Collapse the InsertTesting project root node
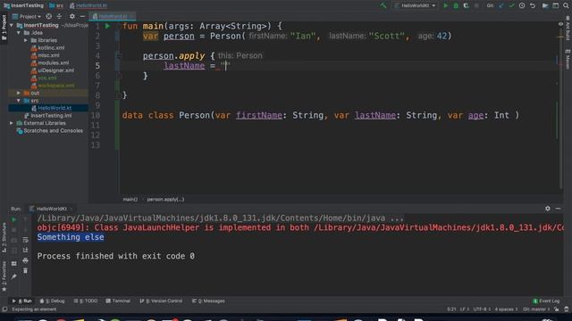The height and width of the screenshot is (321, 572). [x=12, y=26]
